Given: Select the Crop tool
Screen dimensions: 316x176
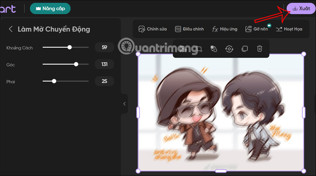Looking at the screenshot, I should [x=199, y=49].
